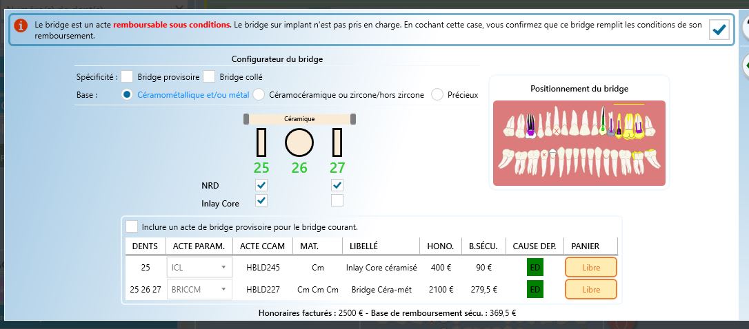Open the BRICCM acte param dropdown

click(x=199, y=290)
